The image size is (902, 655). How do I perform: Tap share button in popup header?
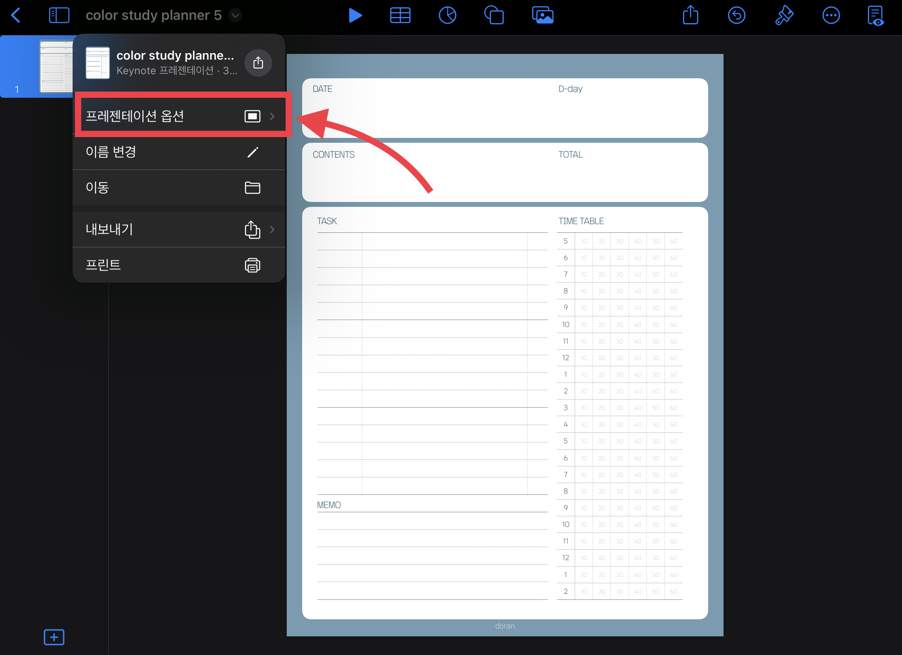[258, 63]
